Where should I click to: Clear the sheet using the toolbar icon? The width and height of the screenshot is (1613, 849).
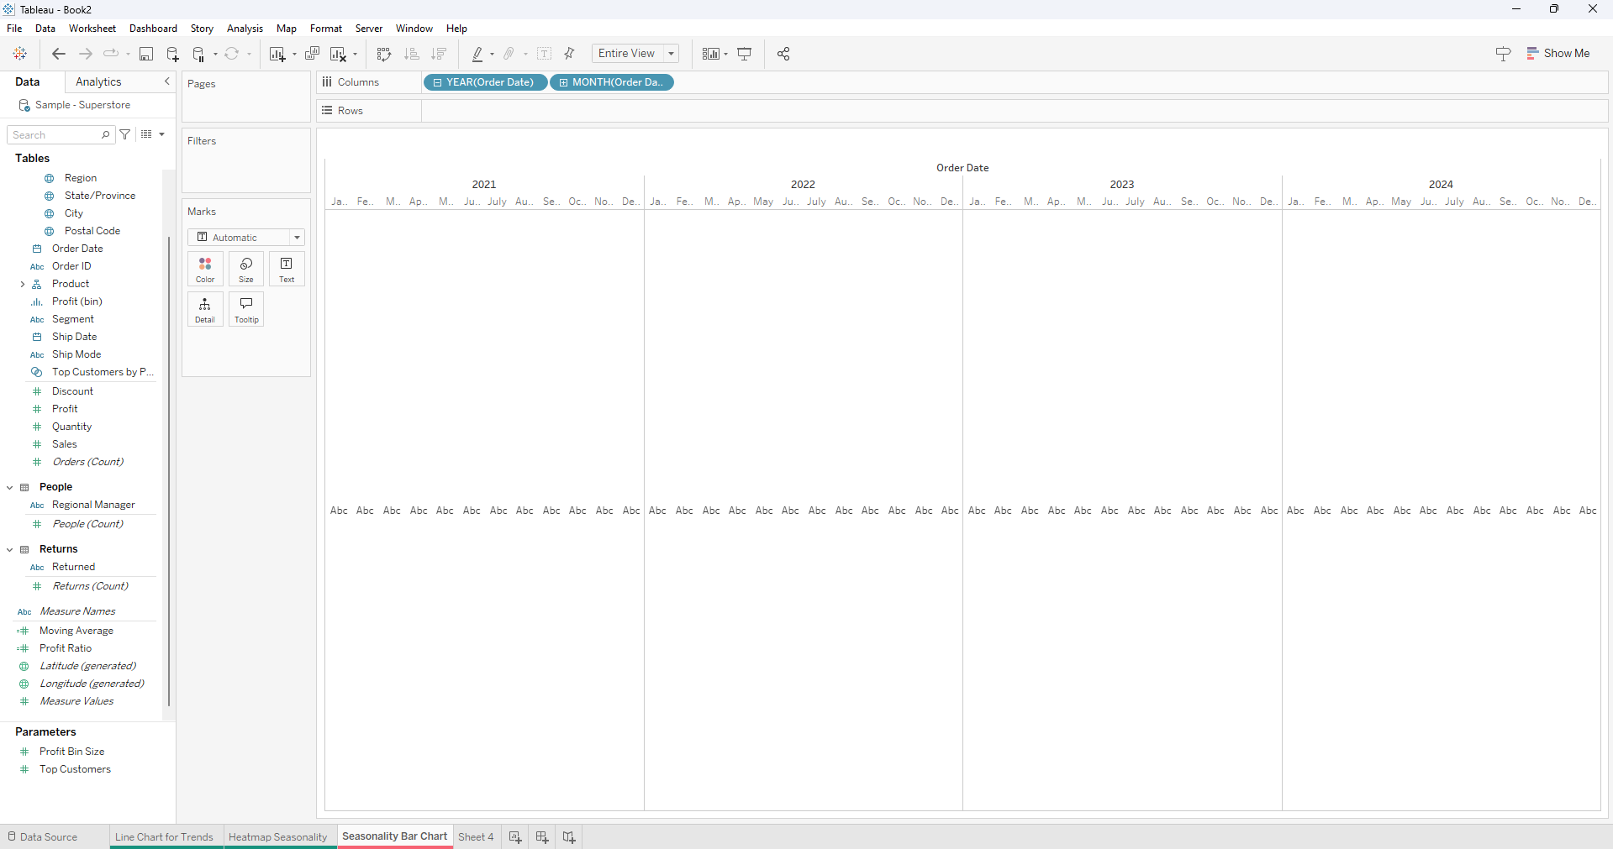pyautogui.click(x=338, y=54)
